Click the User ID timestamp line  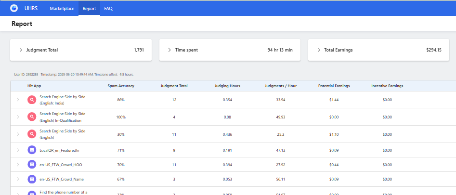click(74, 75)
